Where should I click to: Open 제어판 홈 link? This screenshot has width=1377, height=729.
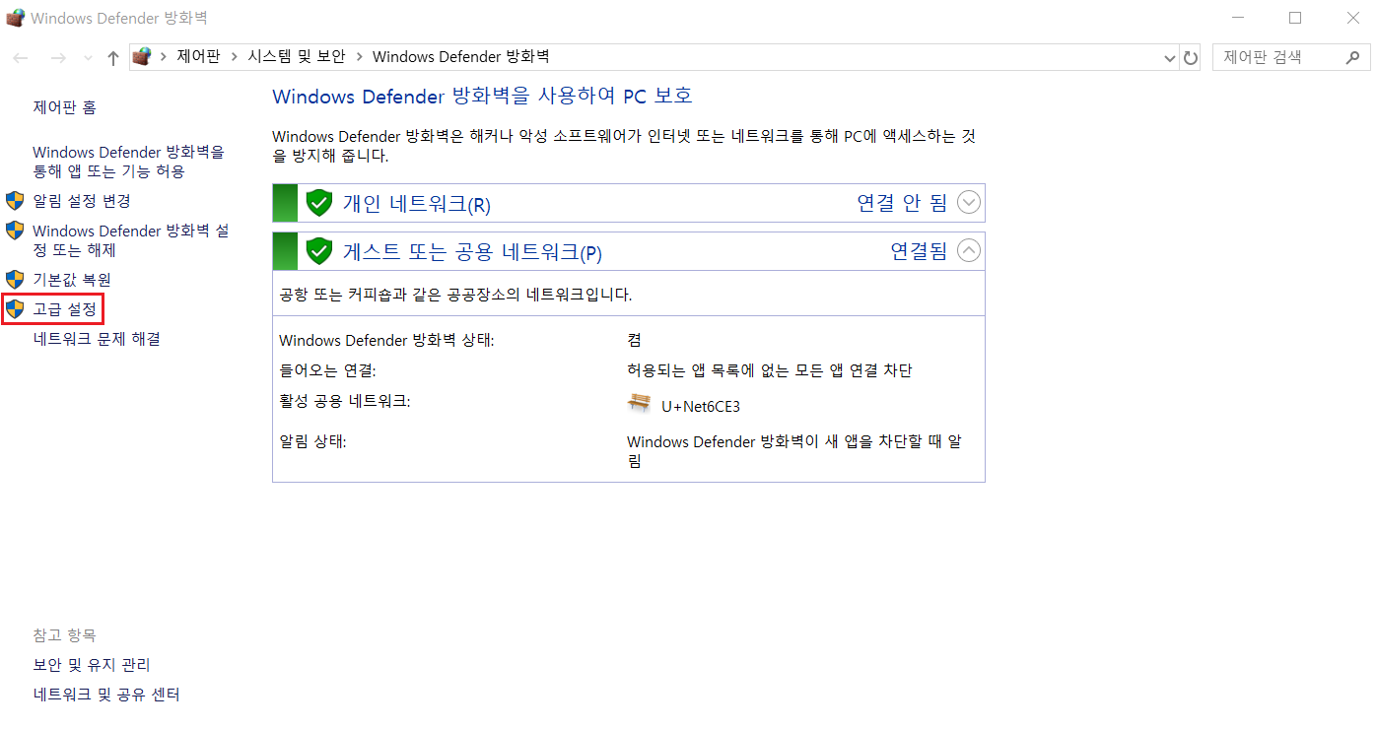coord(64,106)
